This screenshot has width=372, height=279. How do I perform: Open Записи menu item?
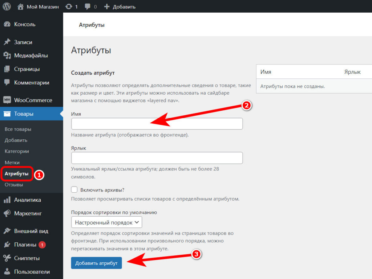tap(23, 42)
